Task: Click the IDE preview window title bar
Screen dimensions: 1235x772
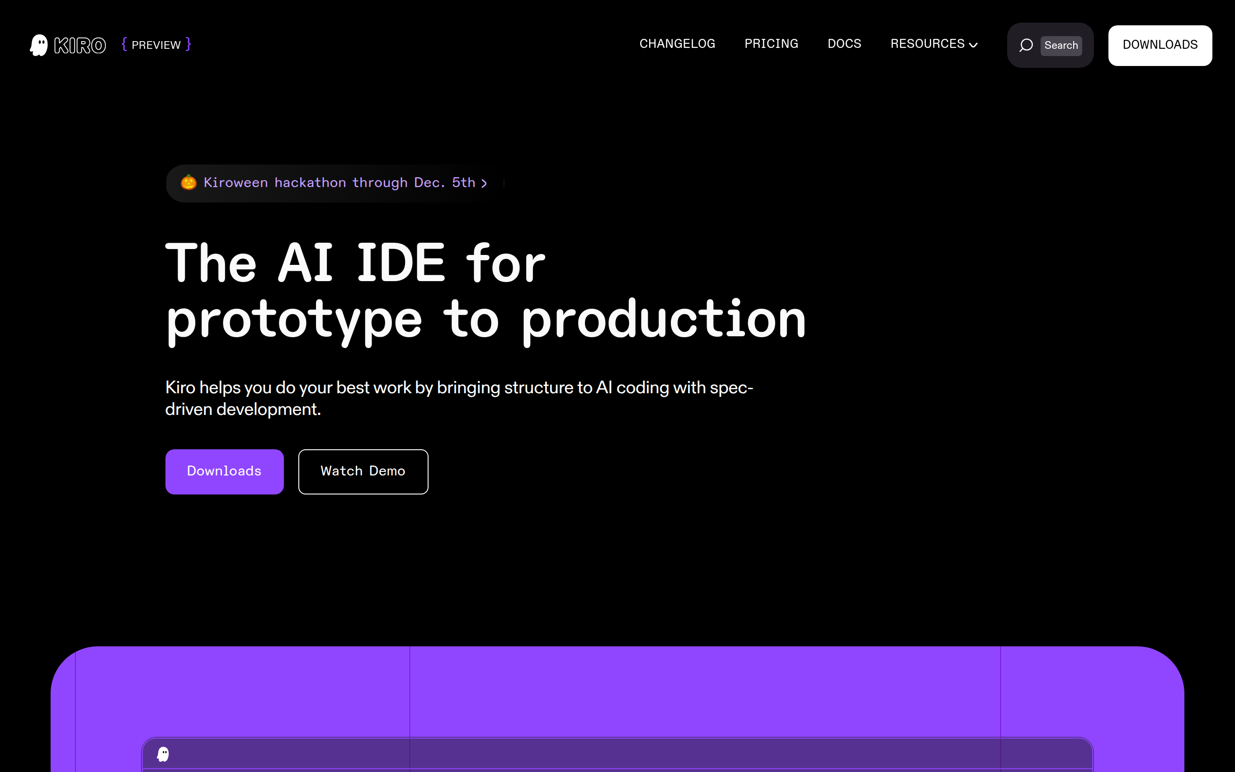Action: click(613, 753)
